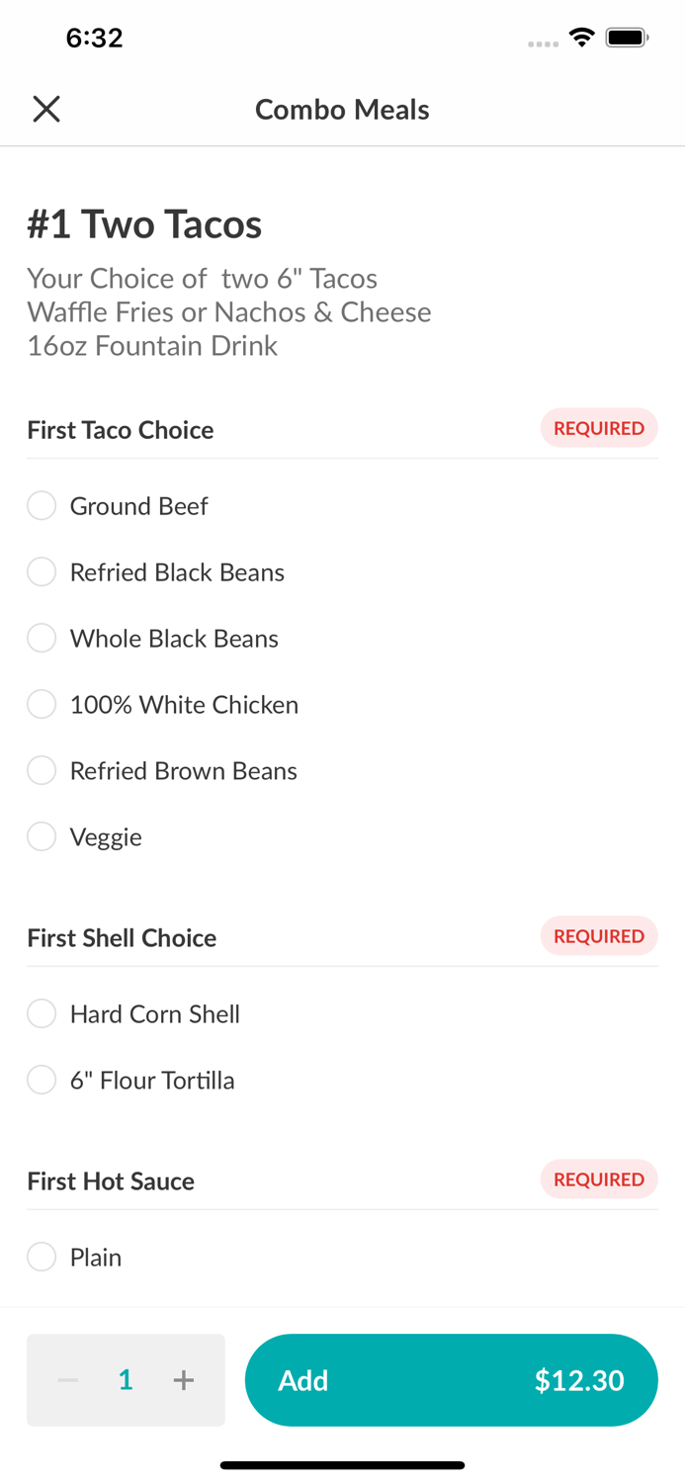Tap the First Shell Choice REQUIRED badge
The image size is (685, 1483).
pos(598,936)
